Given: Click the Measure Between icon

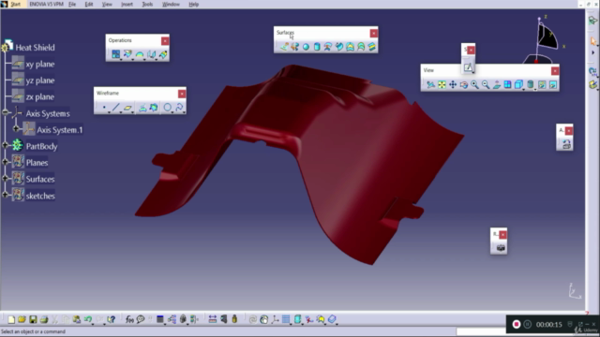Looking at the screenshot, I should click(x=213, y=319).
